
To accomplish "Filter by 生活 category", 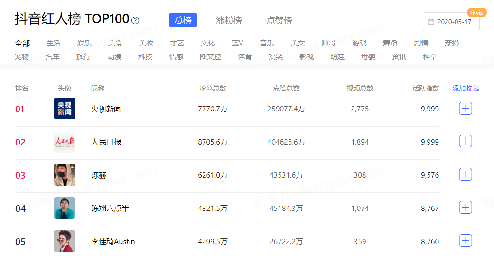I will 54,43.
